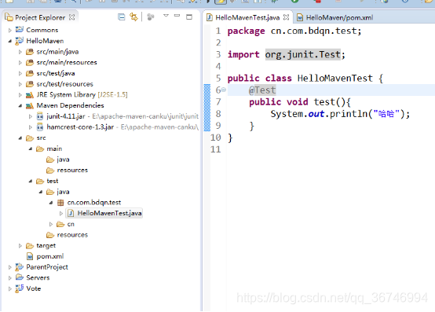
Task: Expand the target folder
Action: pos(20,246)
